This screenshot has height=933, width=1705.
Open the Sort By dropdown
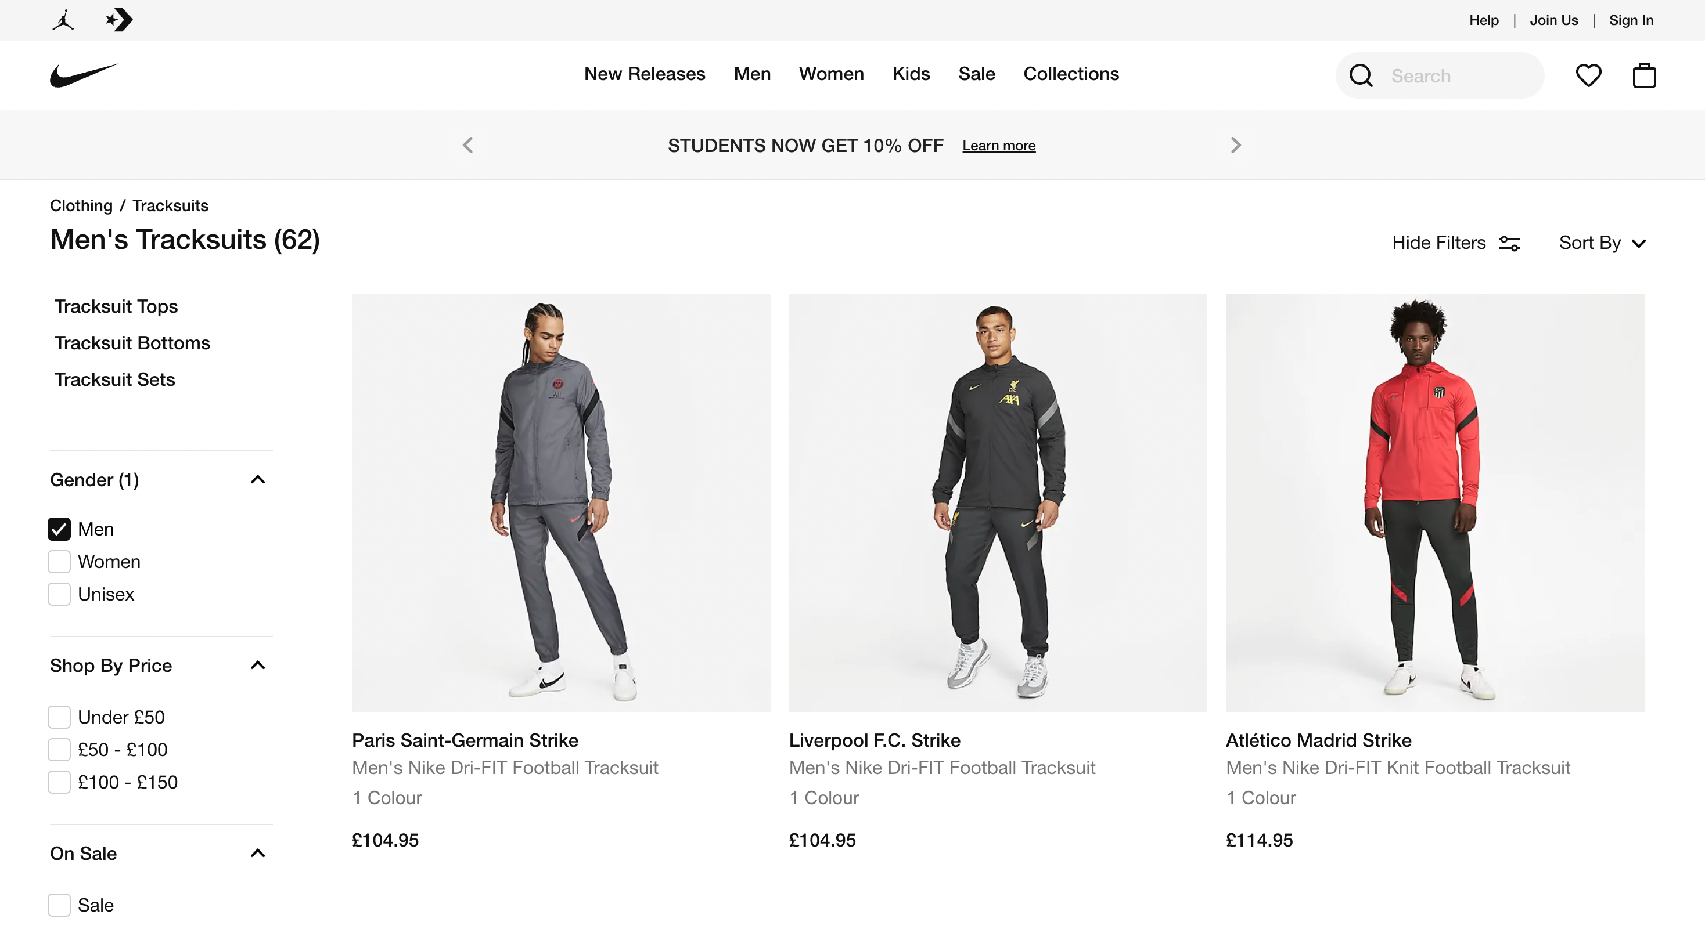(1602, 243)
